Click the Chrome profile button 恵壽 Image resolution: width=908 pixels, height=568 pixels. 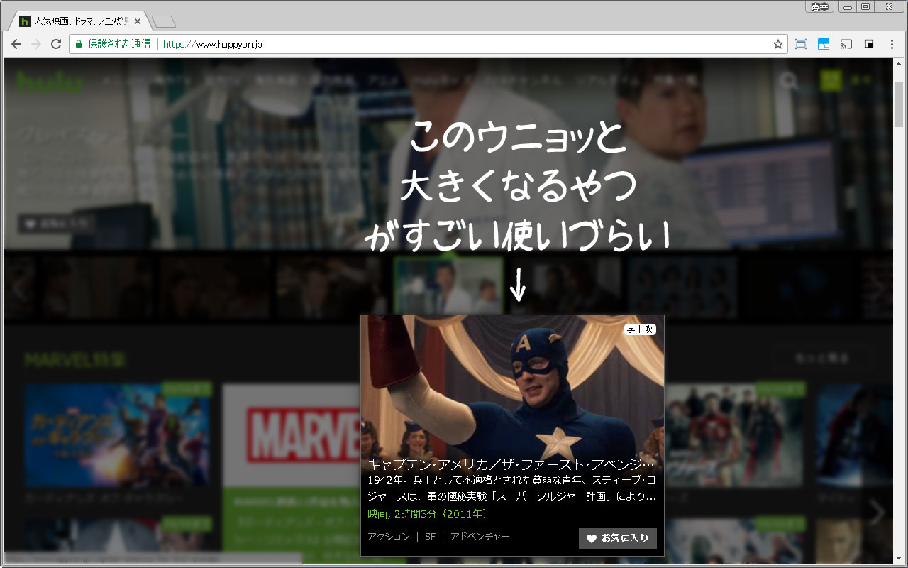click(x=820, y=6)
